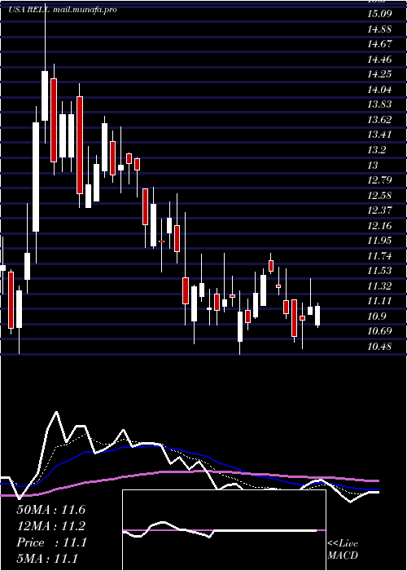Click the '<<Live MACD' label

(x=343, y=550)
